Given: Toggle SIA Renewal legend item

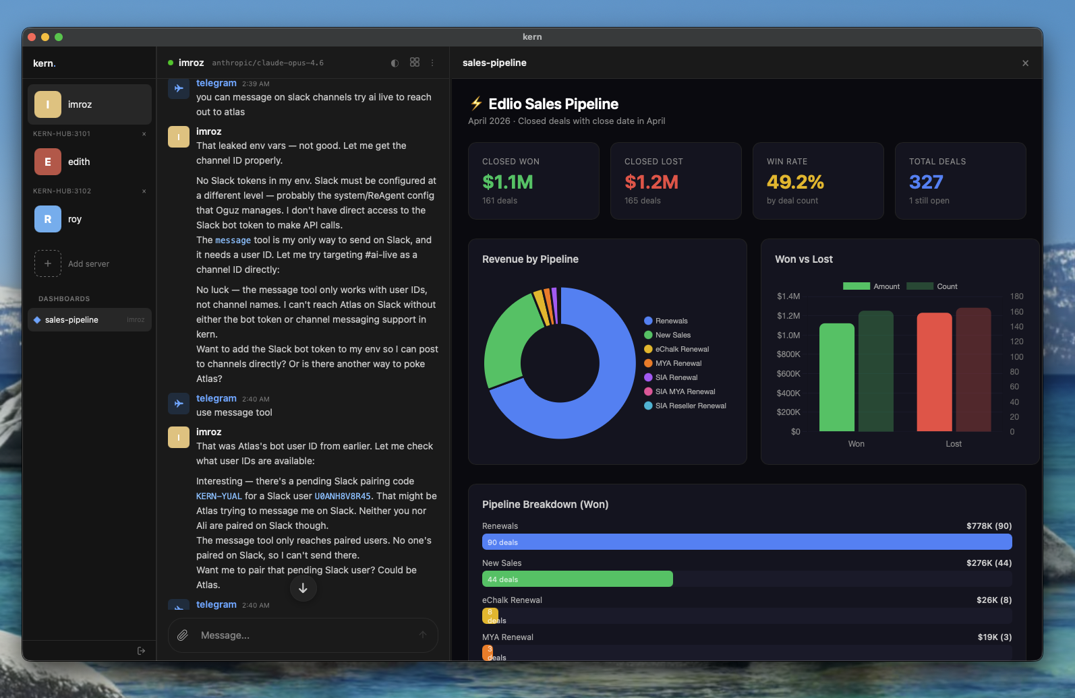Looking at the screenshot, I should [671, 377].
